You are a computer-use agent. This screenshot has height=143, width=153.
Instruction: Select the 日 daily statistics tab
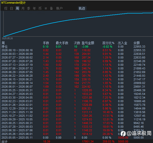pyautogui.click(x=11, y=8)
